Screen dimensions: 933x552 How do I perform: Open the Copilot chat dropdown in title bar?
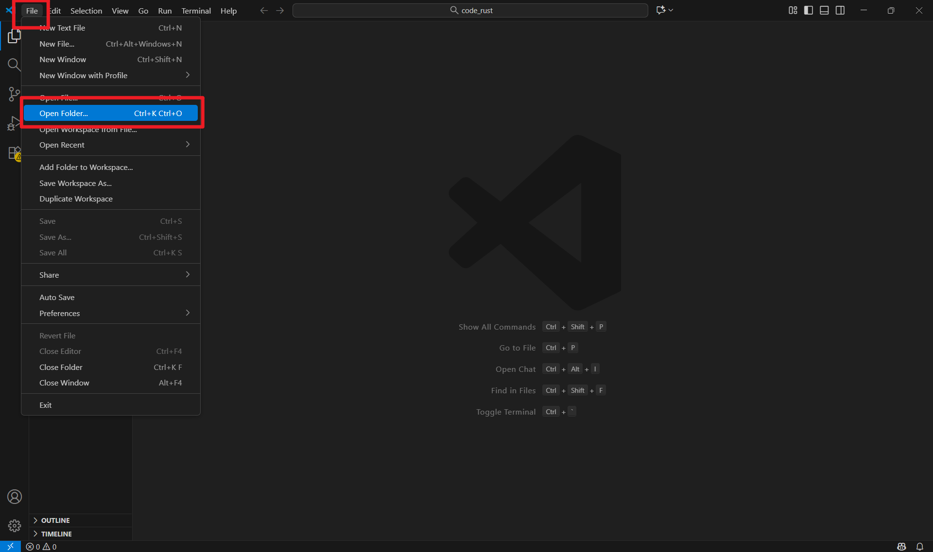(x=671, y=10)
